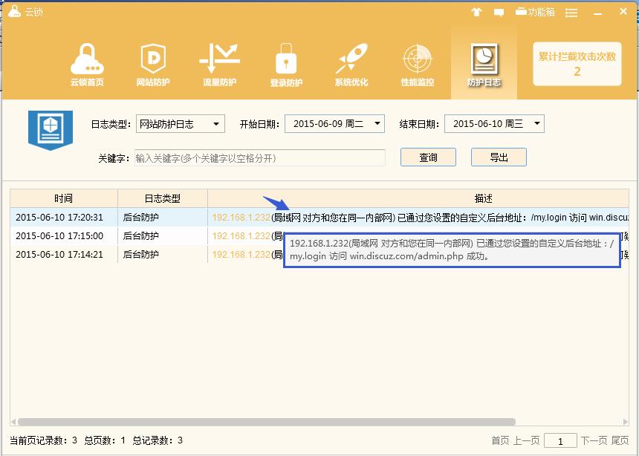Open the 流量防护 traffic icon
The width and height of the screenshot is (639, 456).
coord(219,65)
